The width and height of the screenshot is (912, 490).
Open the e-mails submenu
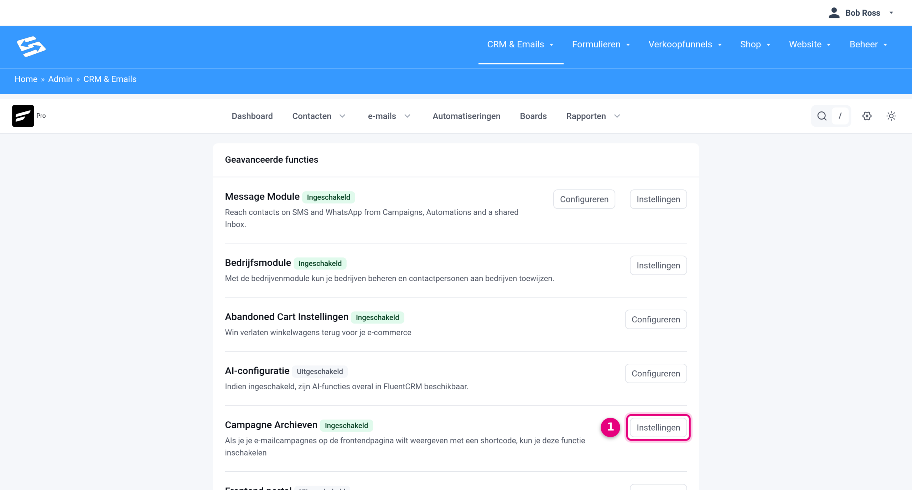click(389, 116)
